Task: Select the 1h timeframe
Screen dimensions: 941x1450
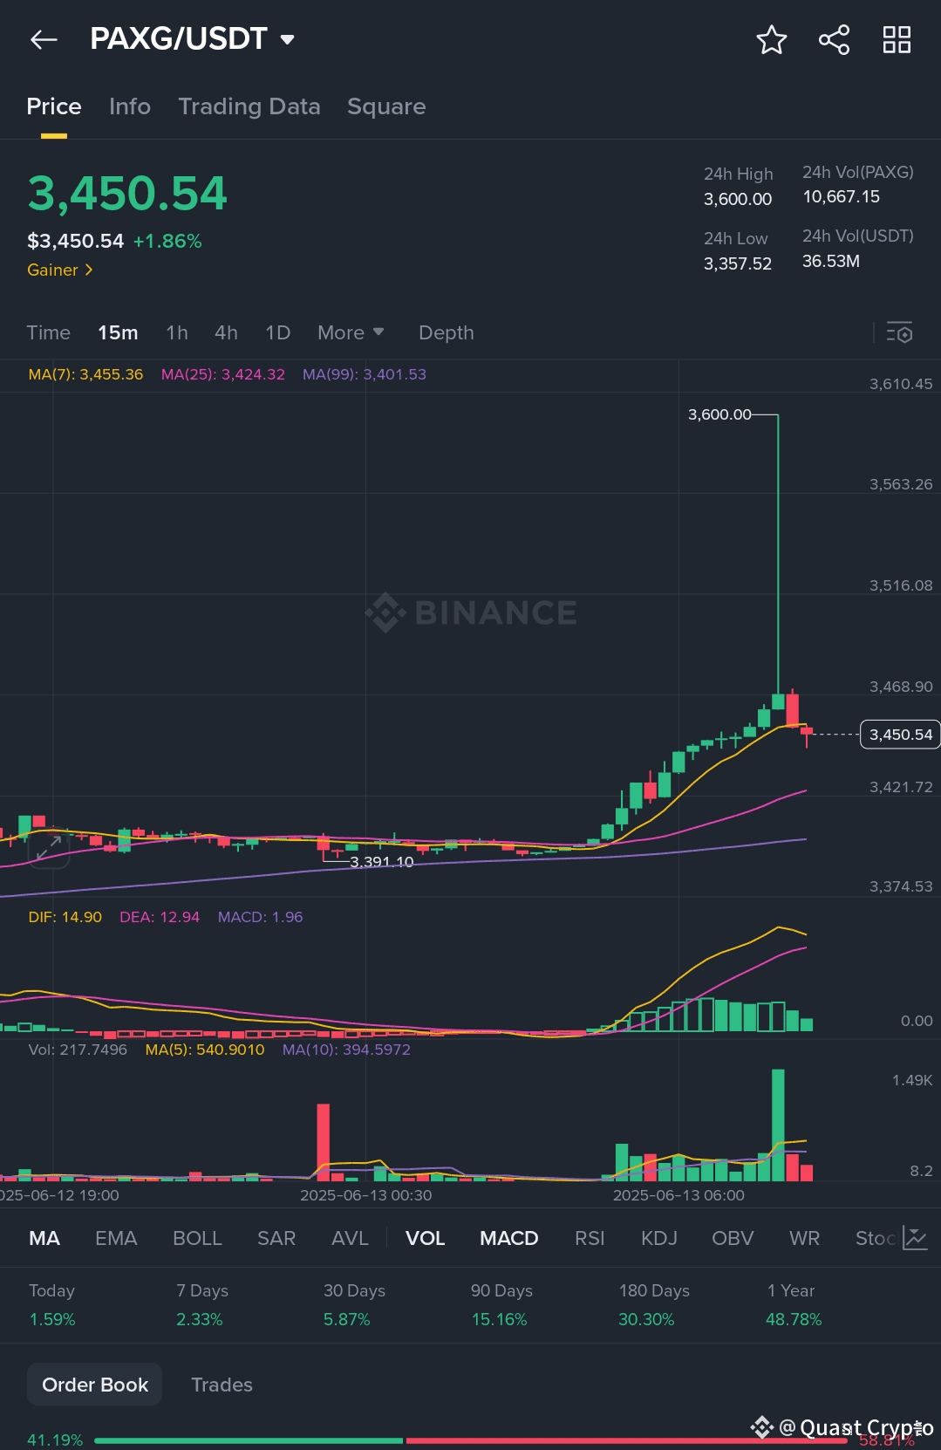Action: pos(177,332)
